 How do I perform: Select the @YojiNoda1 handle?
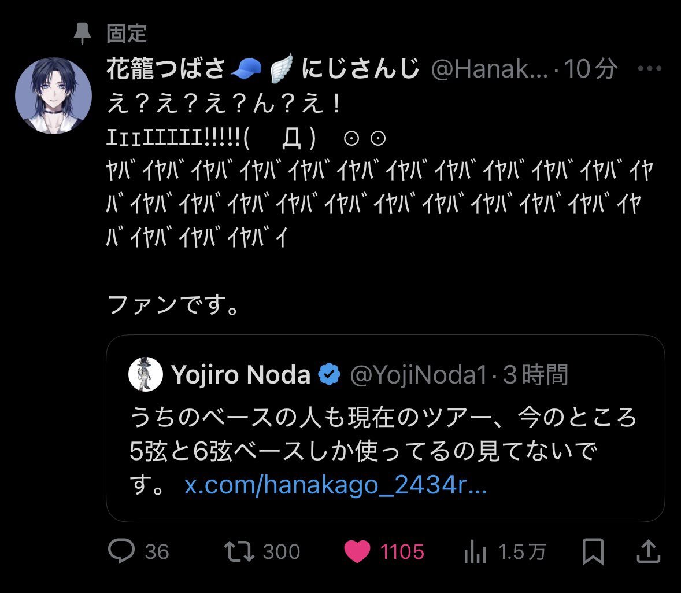coord(419,375)
